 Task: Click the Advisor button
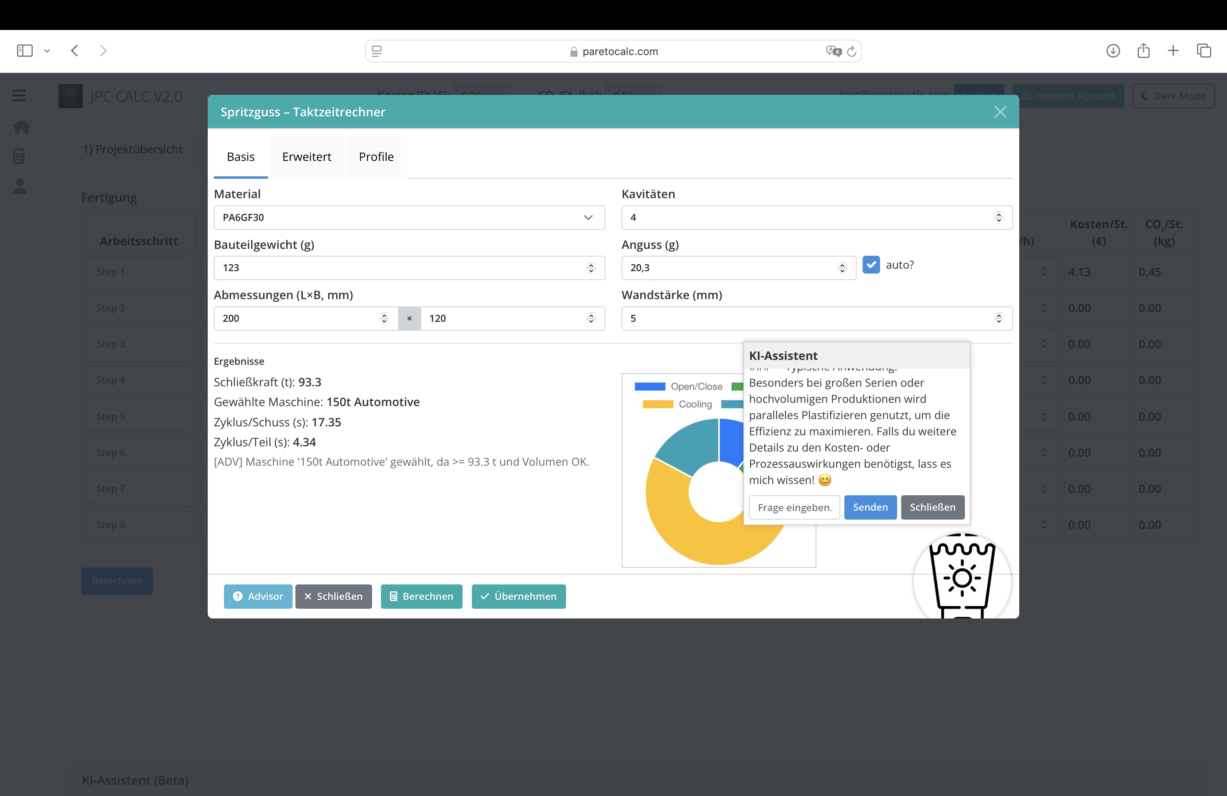point(258,596)
